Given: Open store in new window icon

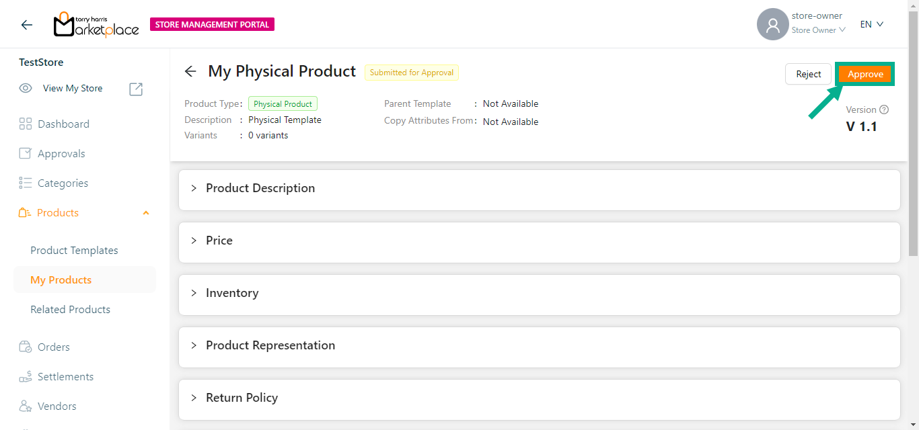Looking at the screenshot, I should point(136,89).
